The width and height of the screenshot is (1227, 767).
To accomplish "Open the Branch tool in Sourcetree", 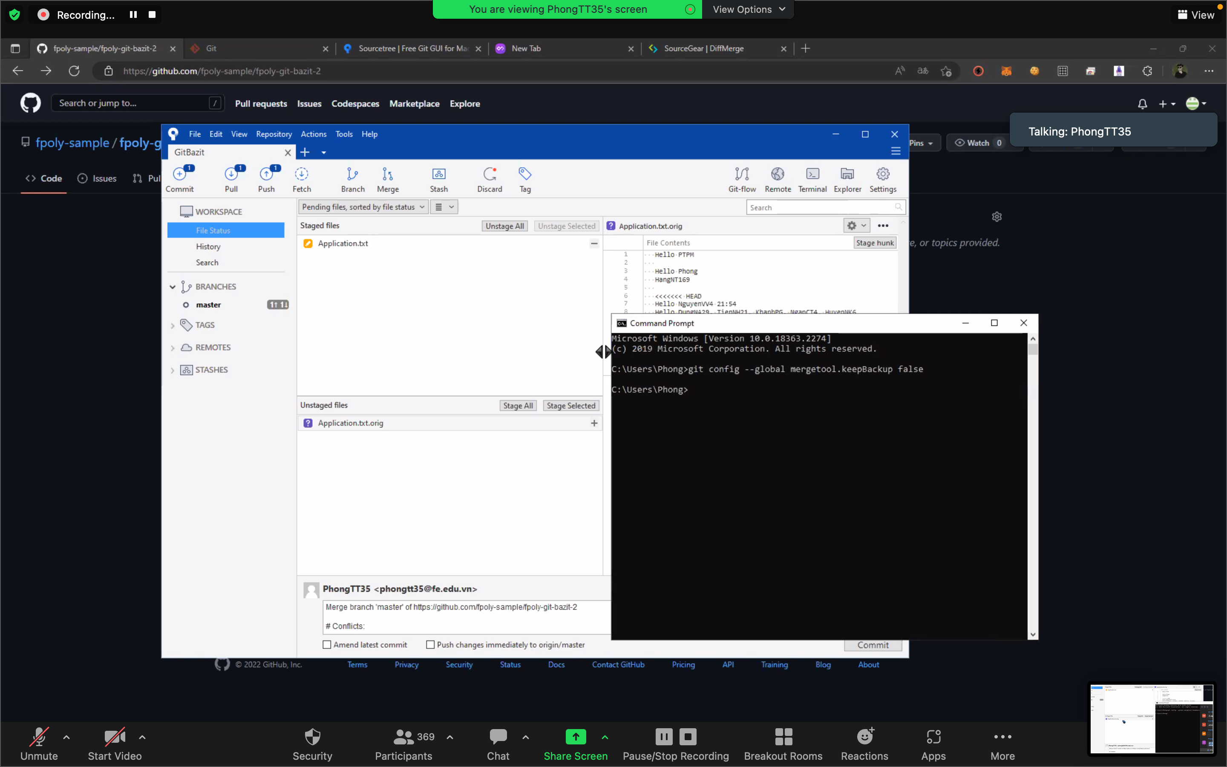I will point(353,179).
